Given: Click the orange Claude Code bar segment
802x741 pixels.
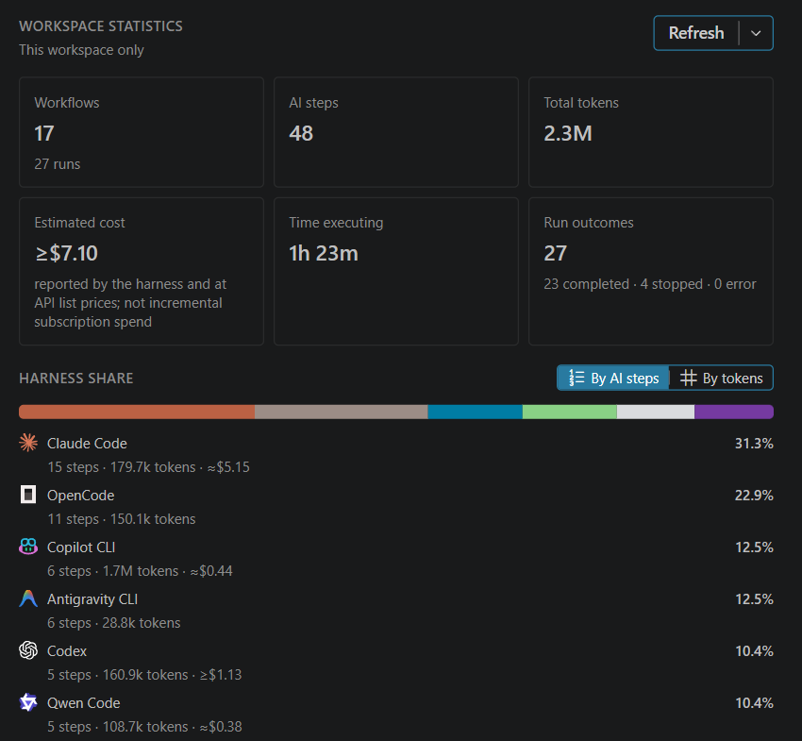Looking at the screenshot, I should 137,412.
